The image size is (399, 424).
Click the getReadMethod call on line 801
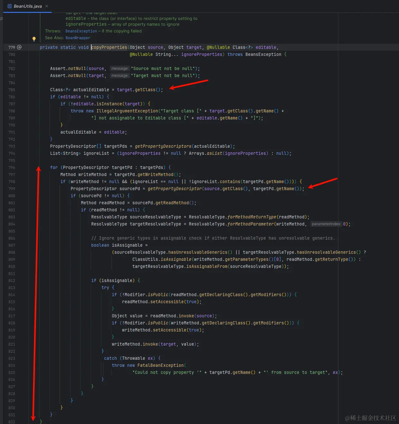click(x=172, y=203)
